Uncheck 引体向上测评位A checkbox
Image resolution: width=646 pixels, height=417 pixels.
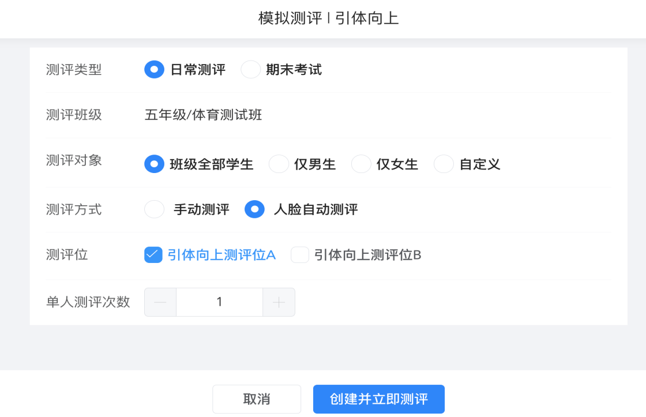click(153, 255)
